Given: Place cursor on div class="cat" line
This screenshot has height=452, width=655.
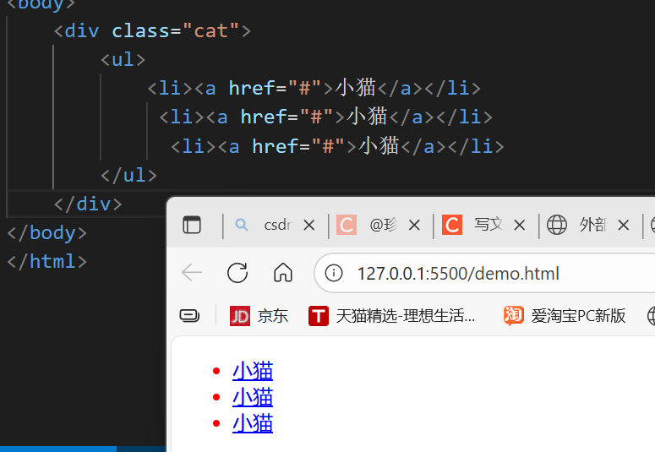Looking at the screenshot, I should [x=152, y=31].
